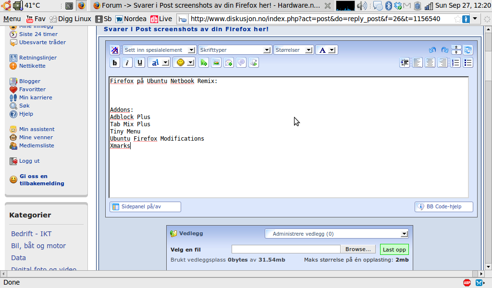Image resolution: width=492 pixels, height=288 pixels.
Task: Open the db Live bookmark
Action: click(x=161, y=19)
